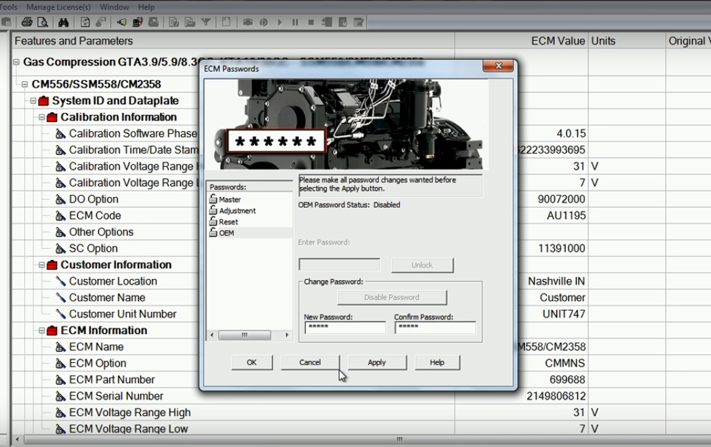Click the Cancel button in the dialog

[x=310, y=362]
